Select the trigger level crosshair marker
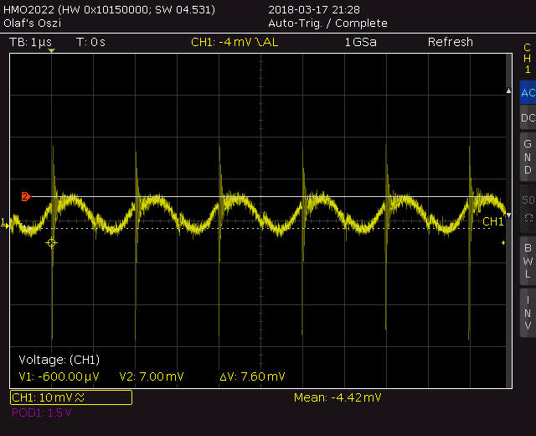Image resolution: width=536 pixels, height=436 pixels. tap(51, 243)
